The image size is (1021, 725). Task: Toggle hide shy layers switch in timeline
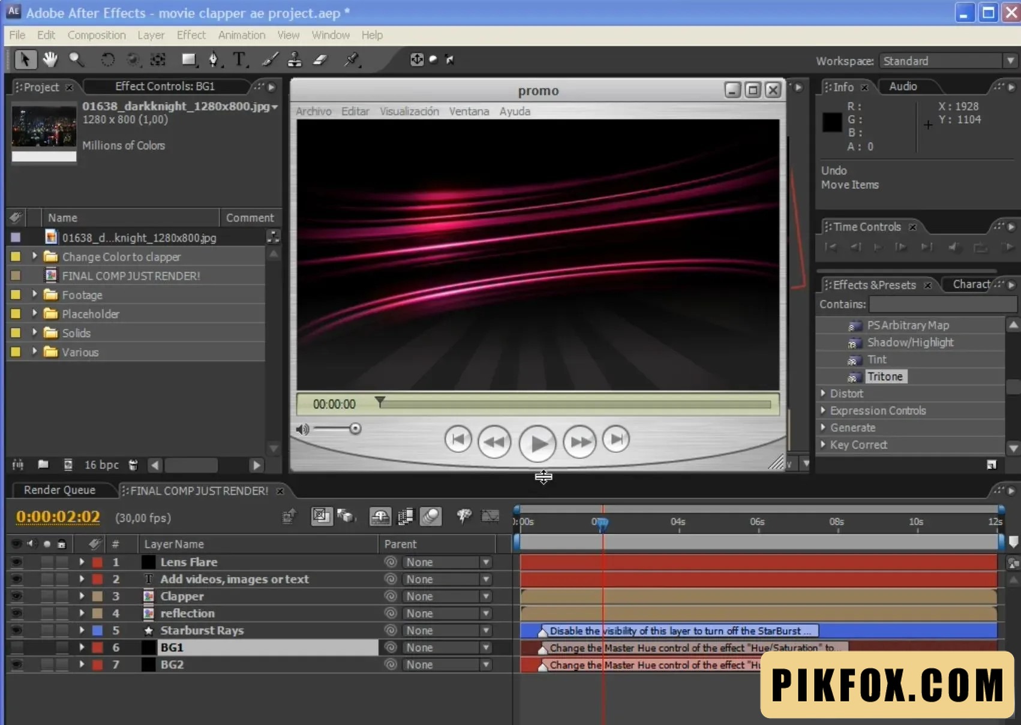click(380, 516)
